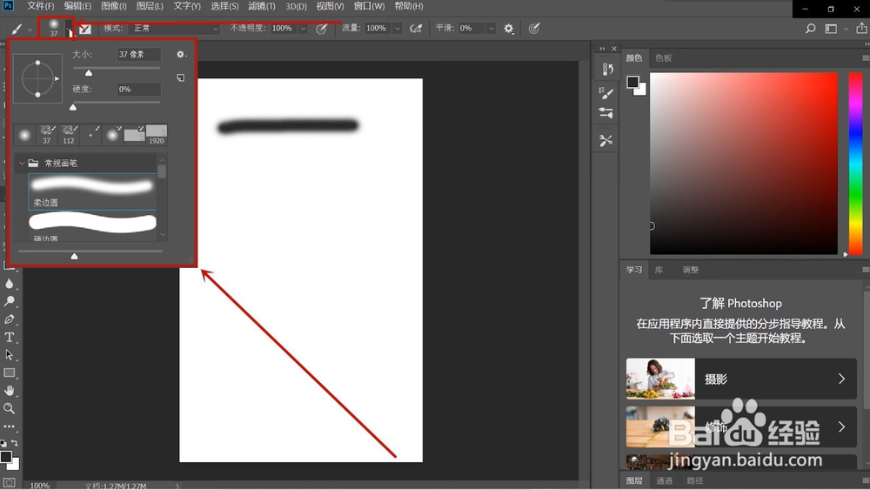Screen dimensions: 870x490
Task: Switch to the 通道 tab
Action: click(664, 480)
